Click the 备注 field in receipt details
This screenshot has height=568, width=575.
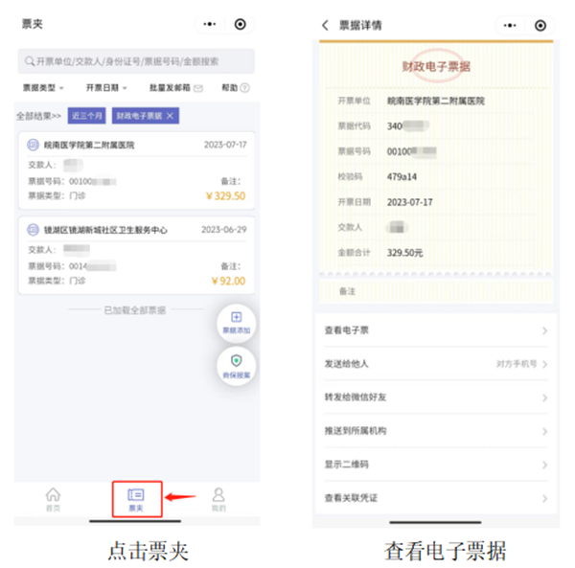436,291
